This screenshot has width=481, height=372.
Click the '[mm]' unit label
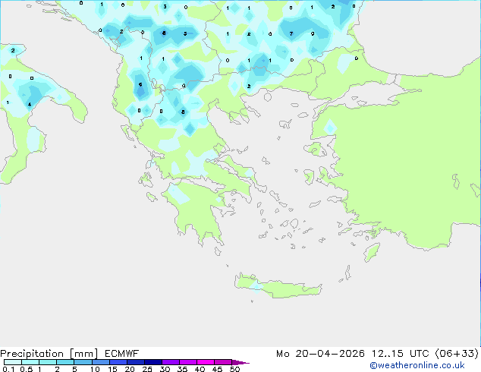(83, 354)
